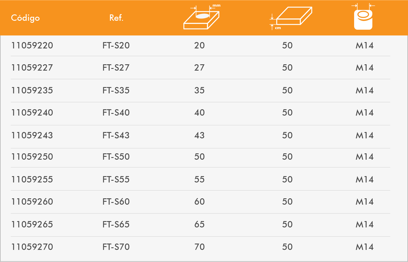Click reference FT-S60
This screenshot has width=408, height=262.
[116, 202]
